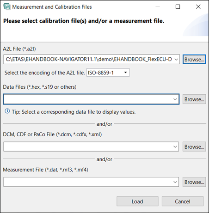The height and width of the screenshot is (213, 209).
Task: Browse for Data Files (*.hex, *.s19)
Action: (x=194, y=99)
